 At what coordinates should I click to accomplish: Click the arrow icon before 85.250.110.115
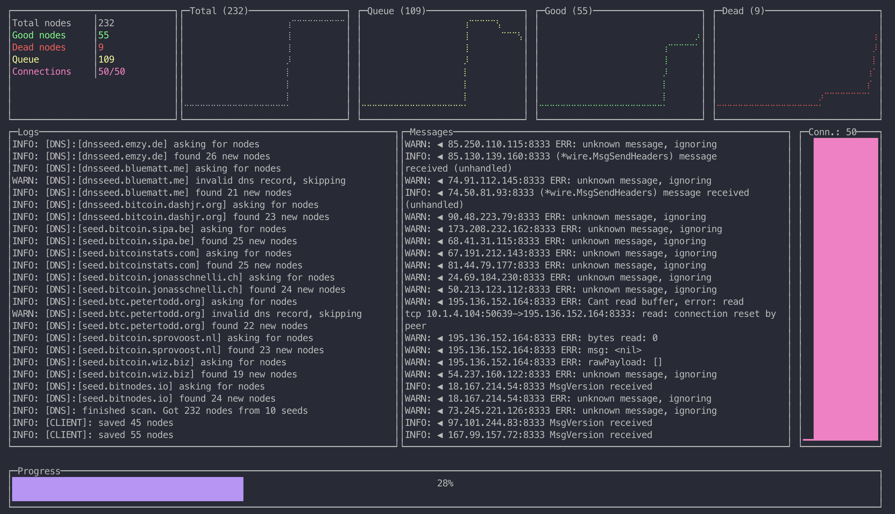(x=439, y=144)
